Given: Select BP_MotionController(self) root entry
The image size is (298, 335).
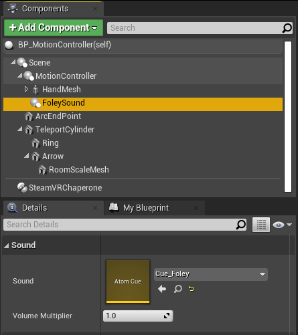Looking at the screenshot, I should coord(64,45).
